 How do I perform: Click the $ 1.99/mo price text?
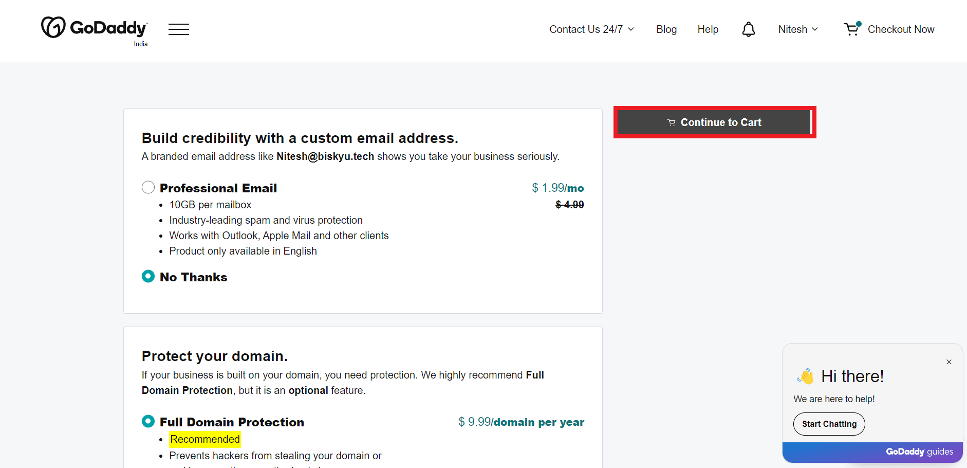pos(558,188)
